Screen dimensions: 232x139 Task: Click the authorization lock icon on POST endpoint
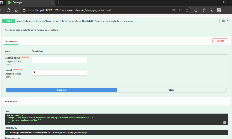tap(223, 21)
